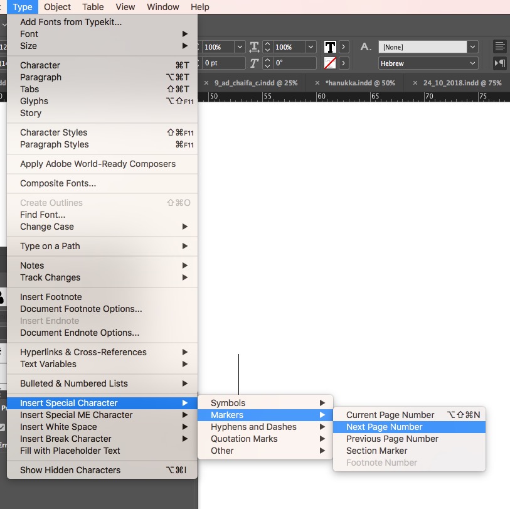510x509 pixels.
Task: Choose Next Page Number from Markers
Action: [x=384, y=427]
